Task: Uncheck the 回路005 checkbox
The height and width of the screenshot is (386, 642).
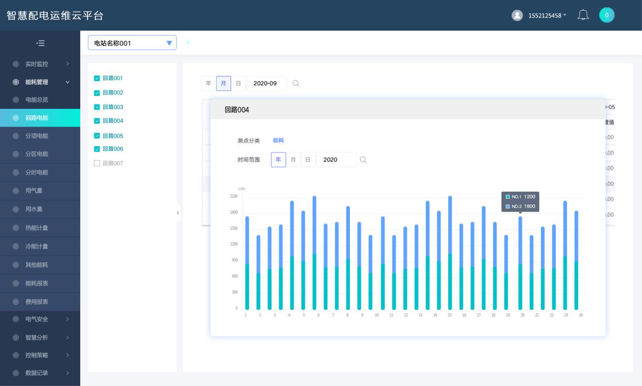Action: (x=97, y=136)
